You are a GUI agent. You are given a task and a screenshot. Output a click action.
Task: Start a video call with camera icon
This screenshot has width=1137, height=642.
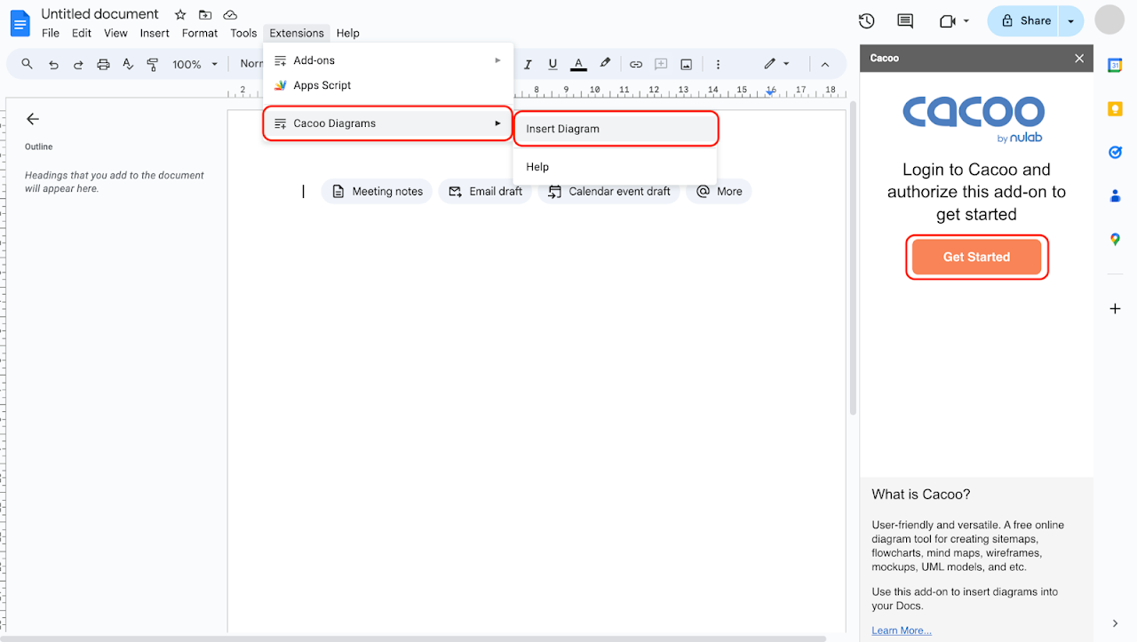(x=947, y=21)
